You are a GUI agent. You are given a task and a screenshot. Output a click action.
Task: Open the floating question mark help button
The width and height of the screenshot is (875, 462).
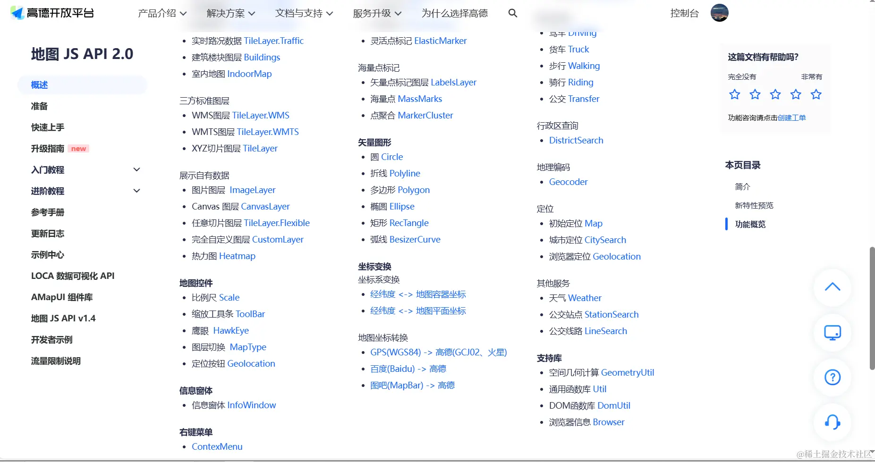833,377
